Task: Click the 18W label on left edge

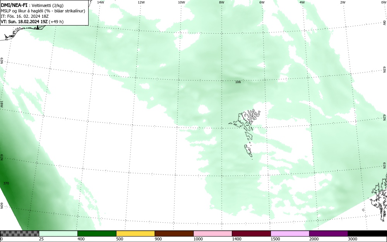Action: (2, 104)
